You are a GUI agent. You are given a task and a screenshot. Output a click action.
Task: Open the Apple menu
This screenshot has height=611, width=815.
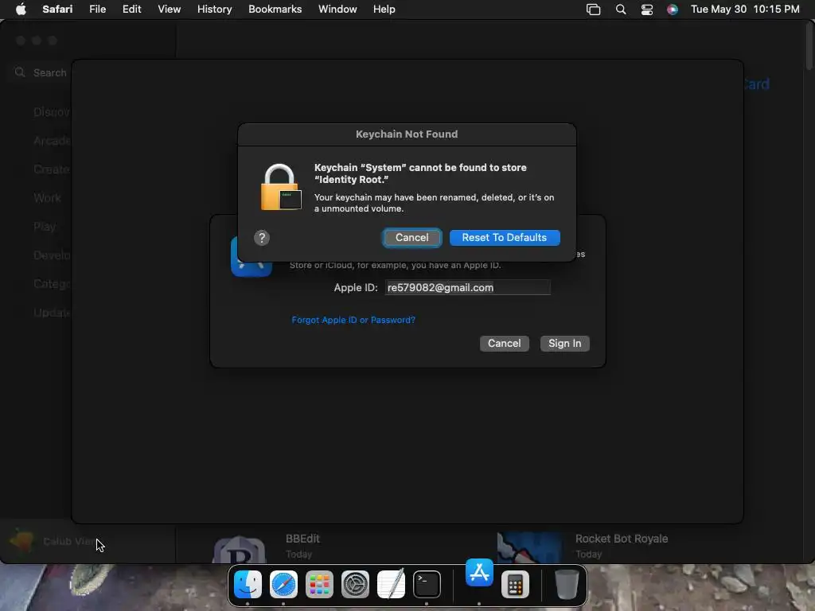(x=21, y=10)
